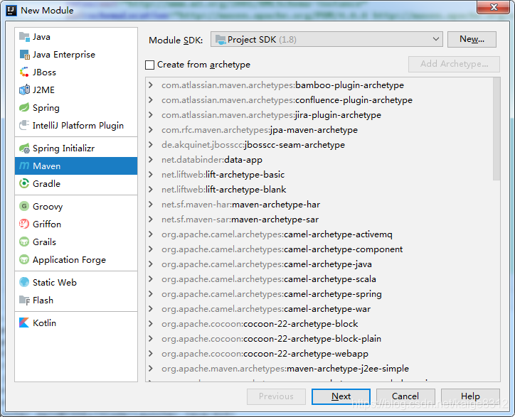Select cocoon-22-archetype-webapp row
This screenshot has width=515, height=417.
319,354
